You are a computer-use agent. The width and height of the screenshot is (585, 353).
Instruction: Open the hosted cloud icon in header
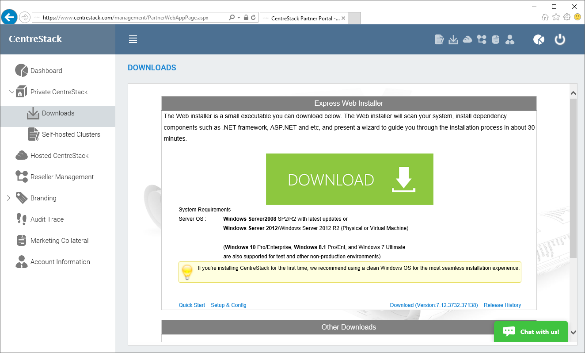[x=467, y=39]
